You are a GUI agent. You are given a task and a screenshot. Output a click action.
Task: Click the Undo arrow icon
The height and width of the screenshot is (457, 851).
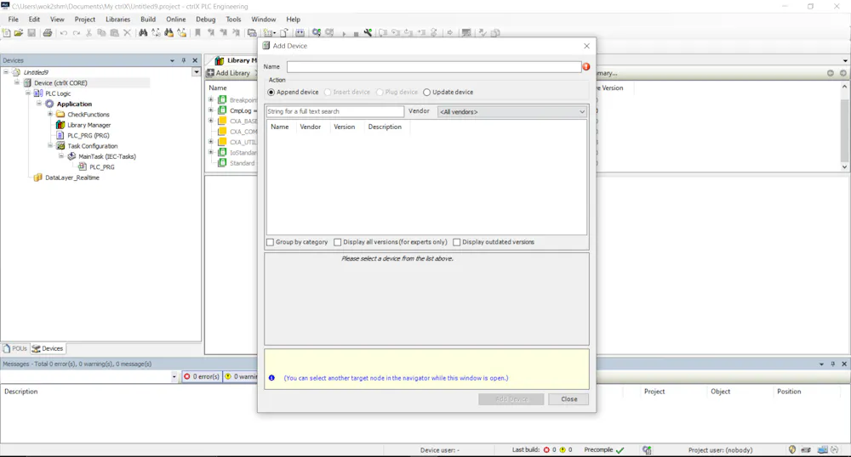(x=64, y=32)
